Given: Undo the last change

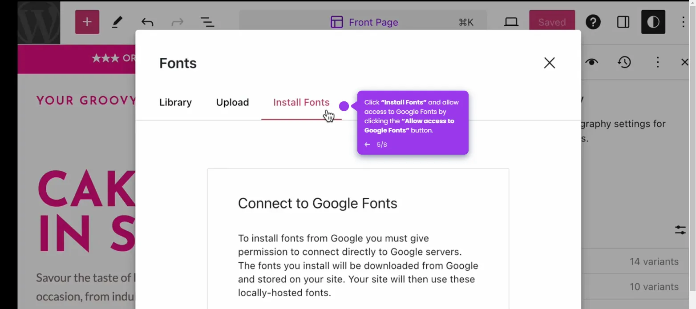Looking at the screenshot, I should coord(147,22).
